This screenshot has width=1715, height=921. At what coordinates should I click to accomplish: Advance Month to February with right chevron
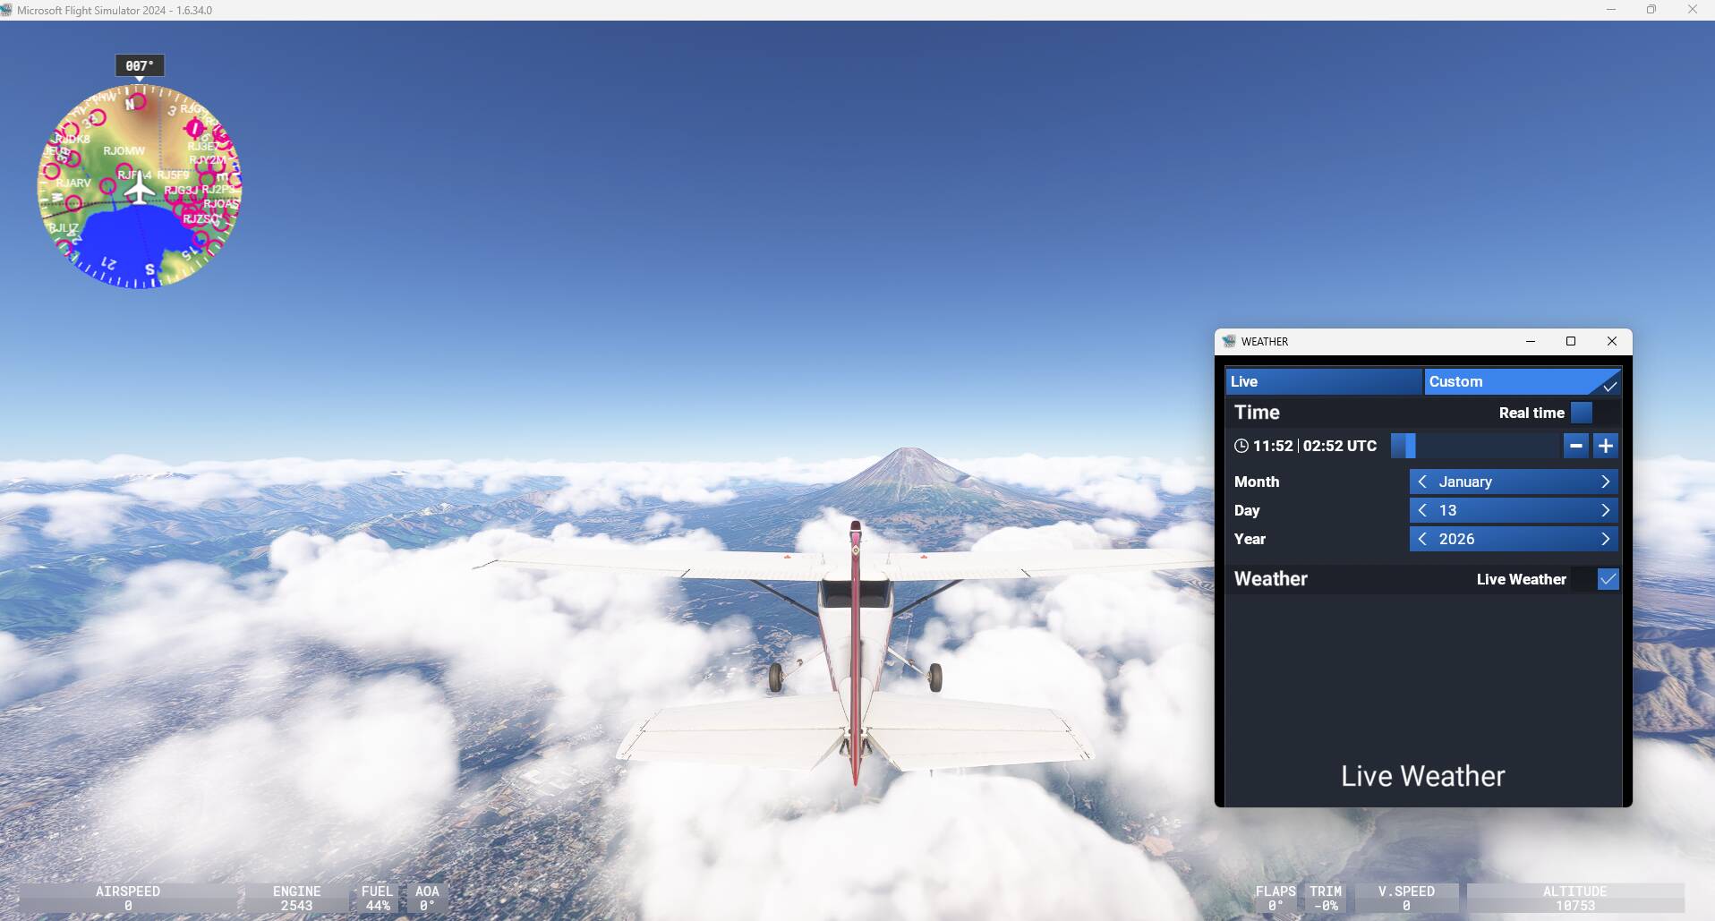pyautogui.click(x=1607, y=482)
